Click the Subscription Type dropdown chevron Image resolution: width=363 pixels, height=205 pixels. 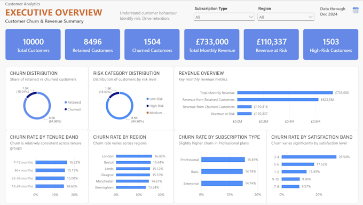pyautogui.click(x=251, y=17)
